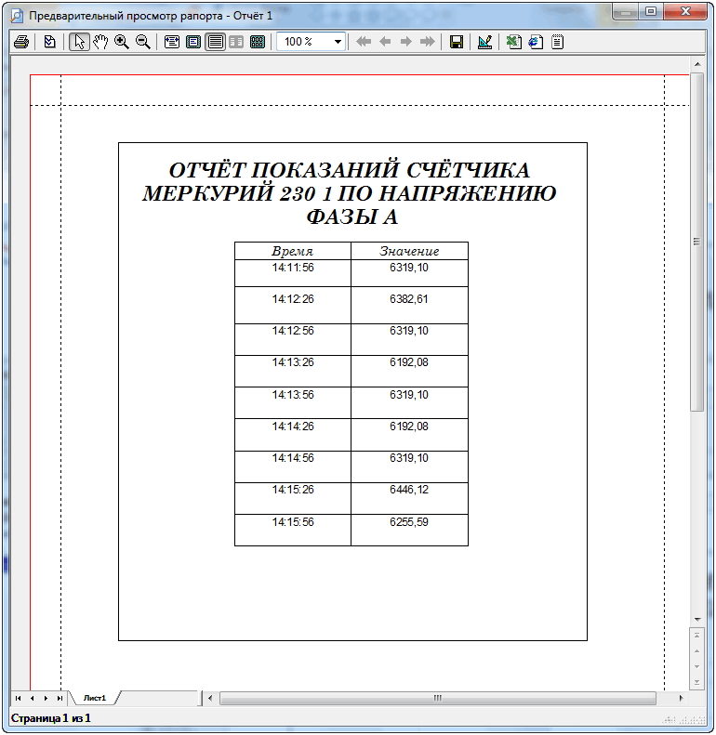Go to last page double-right arrow
This screenshot has width=716, height=735.
point(428,42)
